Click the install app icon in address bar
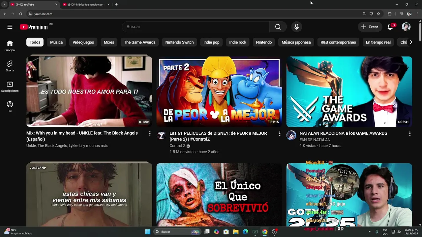 (371, 14)
